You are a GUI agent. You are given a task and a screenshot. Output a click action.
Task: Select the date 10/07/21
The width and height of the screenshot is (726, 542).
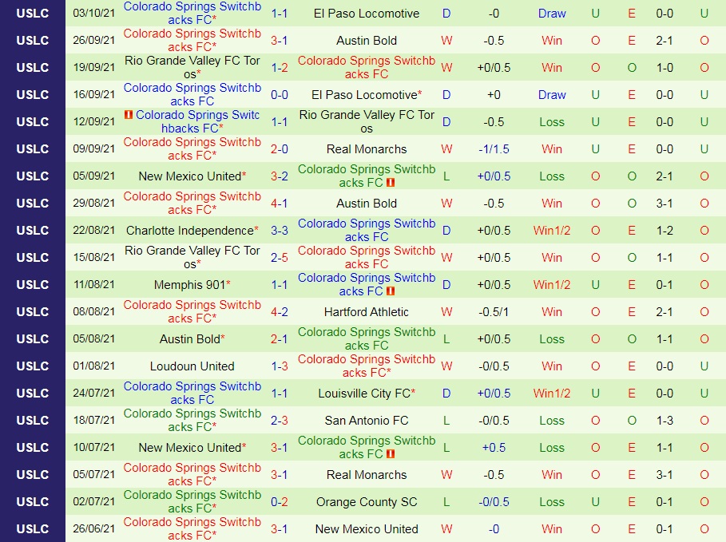(93, 447)
